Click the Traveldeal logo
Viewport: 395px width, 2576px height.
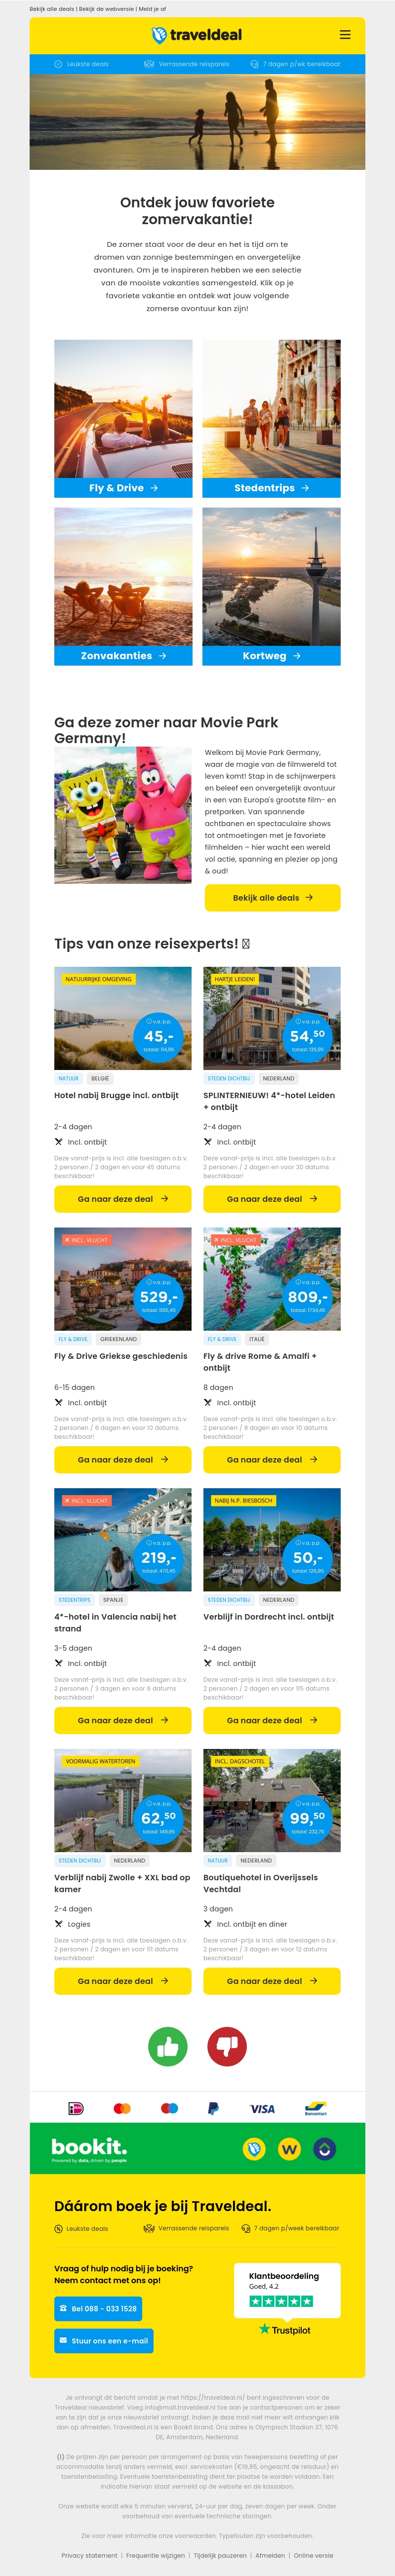pyautogui.click(x=197, y=35)
